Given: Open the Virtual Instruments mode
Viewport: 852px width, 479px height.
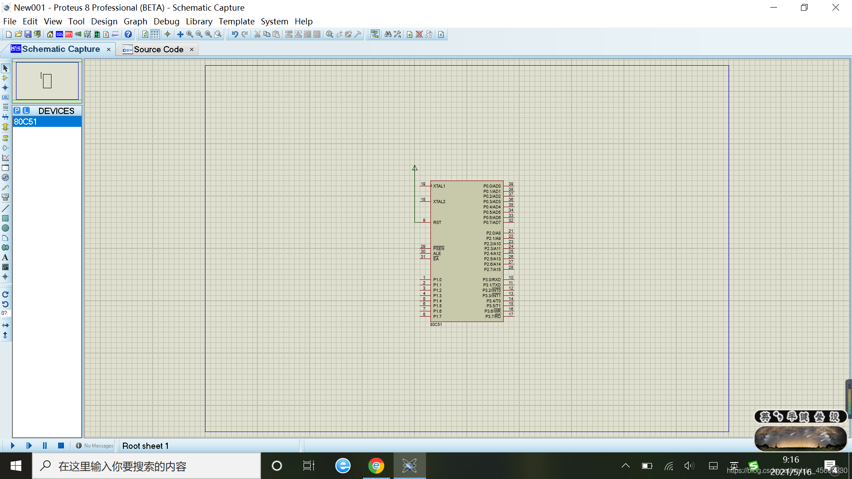Looking at the screenshot, I should point(5,197).
